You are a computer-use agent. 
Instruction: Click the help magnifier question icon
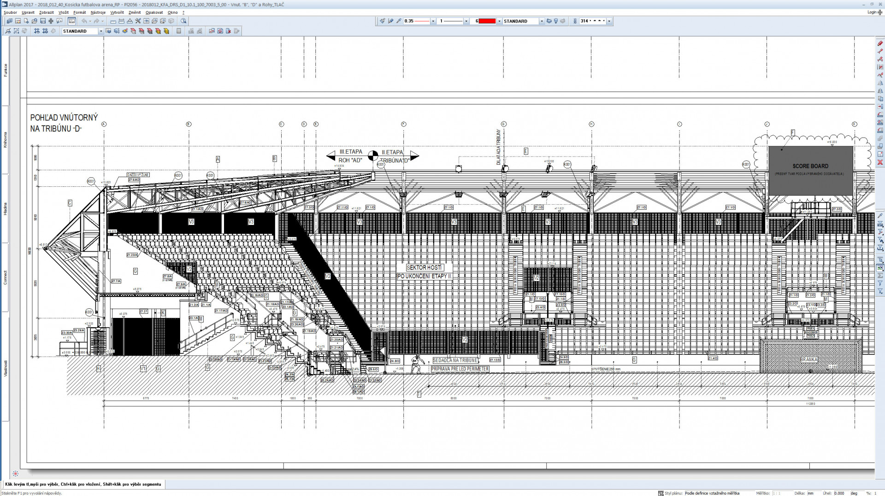tap(183, 21)
